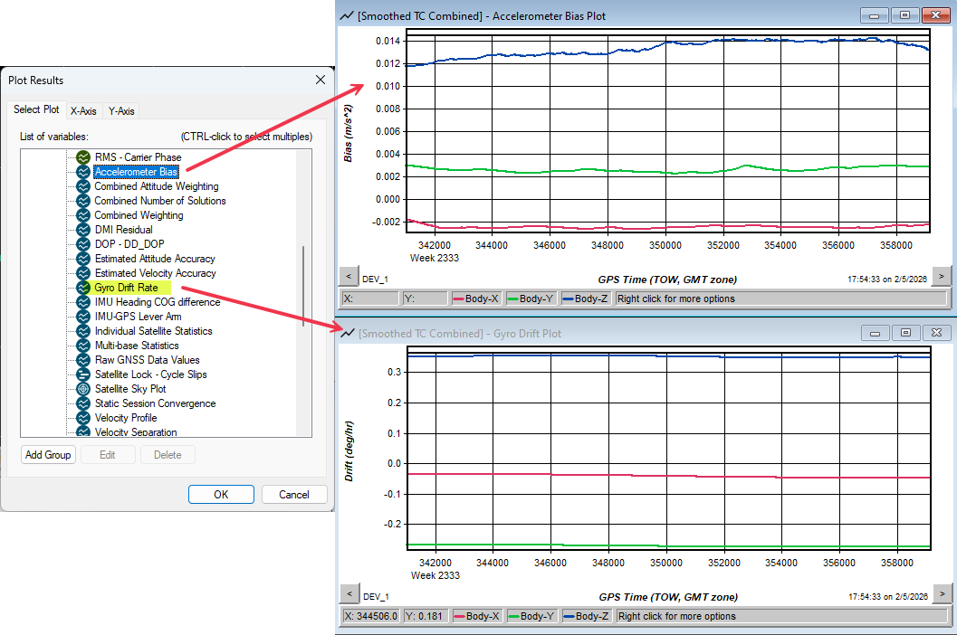Click the Delete group button

pos(167,455)
